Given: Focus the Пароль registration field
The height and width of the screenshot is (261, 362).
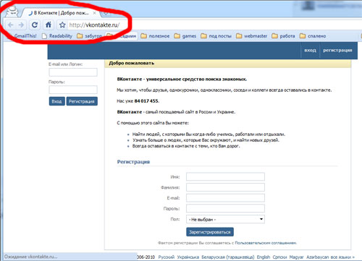Looking at the screenshot, I should point(225,208).
